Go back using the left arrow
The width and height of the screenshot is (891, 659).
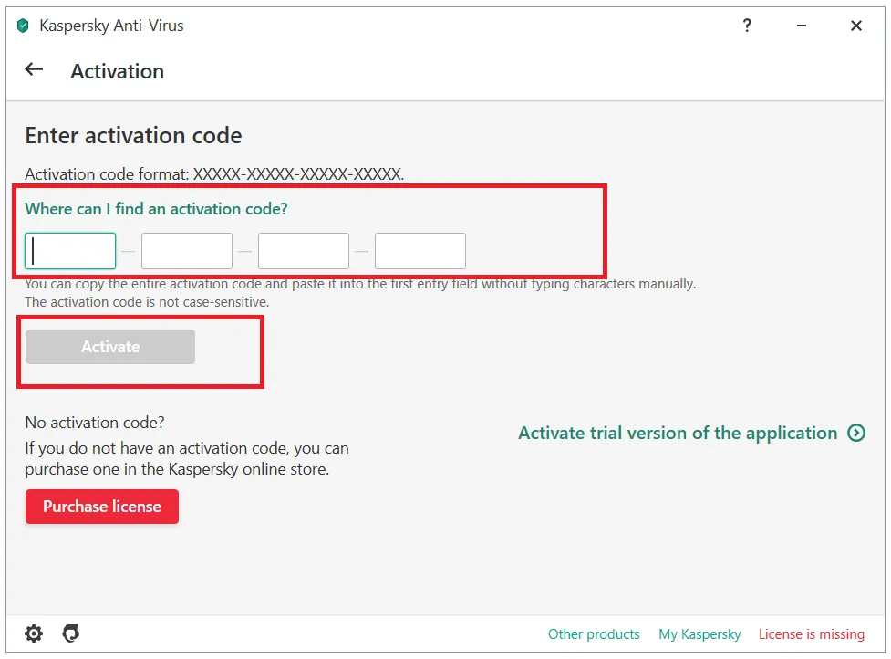(34, 69)
